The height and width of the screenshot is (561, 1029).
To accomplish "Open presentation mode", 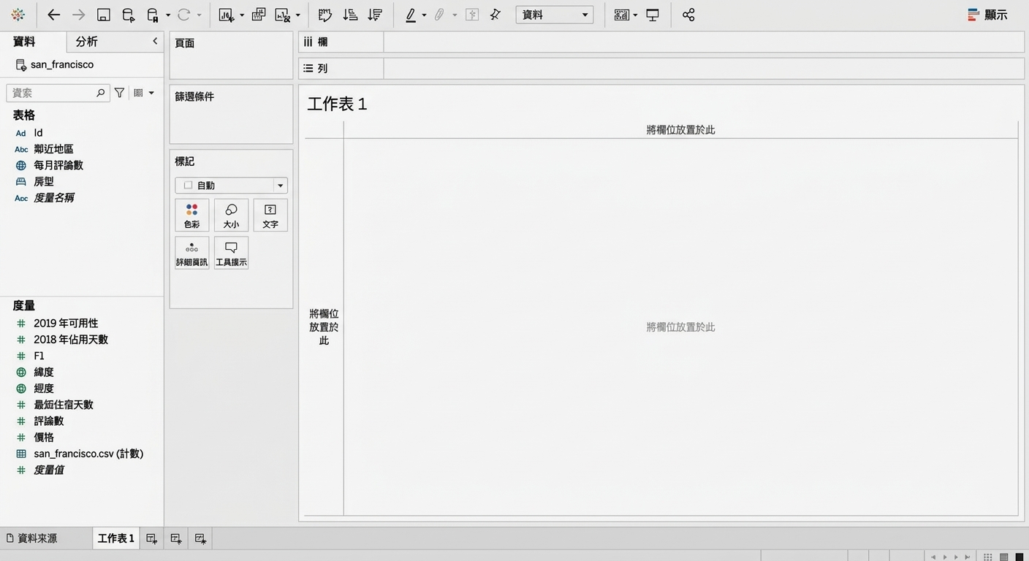I will tap(653, 15).
